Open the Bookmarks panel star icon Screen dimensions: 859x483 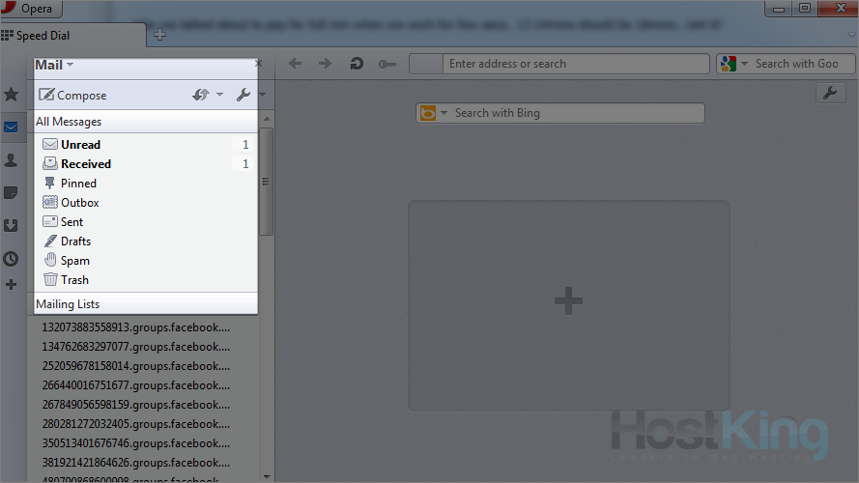[x=12, y=95]
